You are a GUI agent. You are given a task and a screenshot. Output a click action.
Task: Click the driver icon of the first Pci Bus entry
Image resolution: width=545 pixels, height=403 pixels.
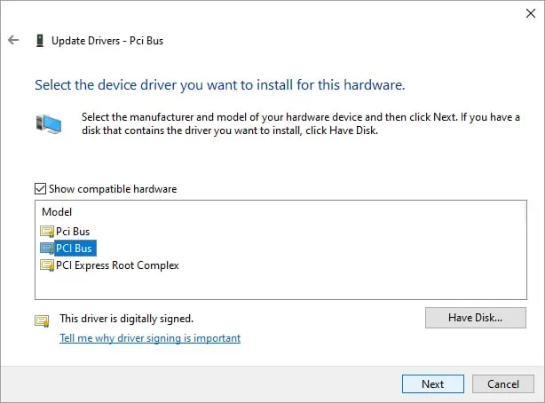click(47, 232)
